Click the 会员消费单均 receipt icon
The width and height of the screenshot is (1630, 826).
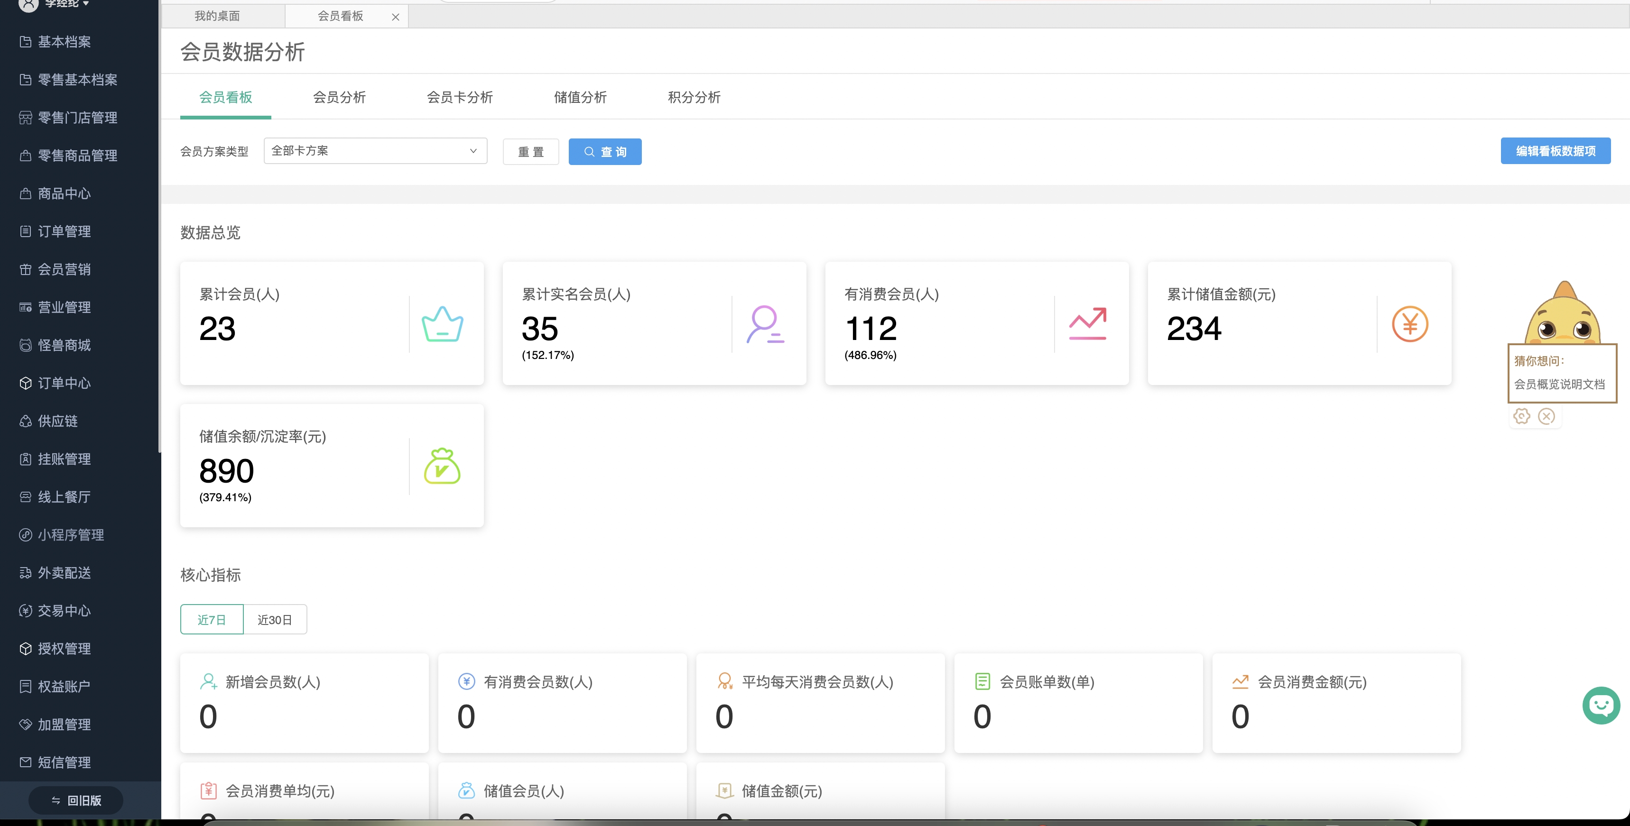pyautogui.click(x=208, y=790)
